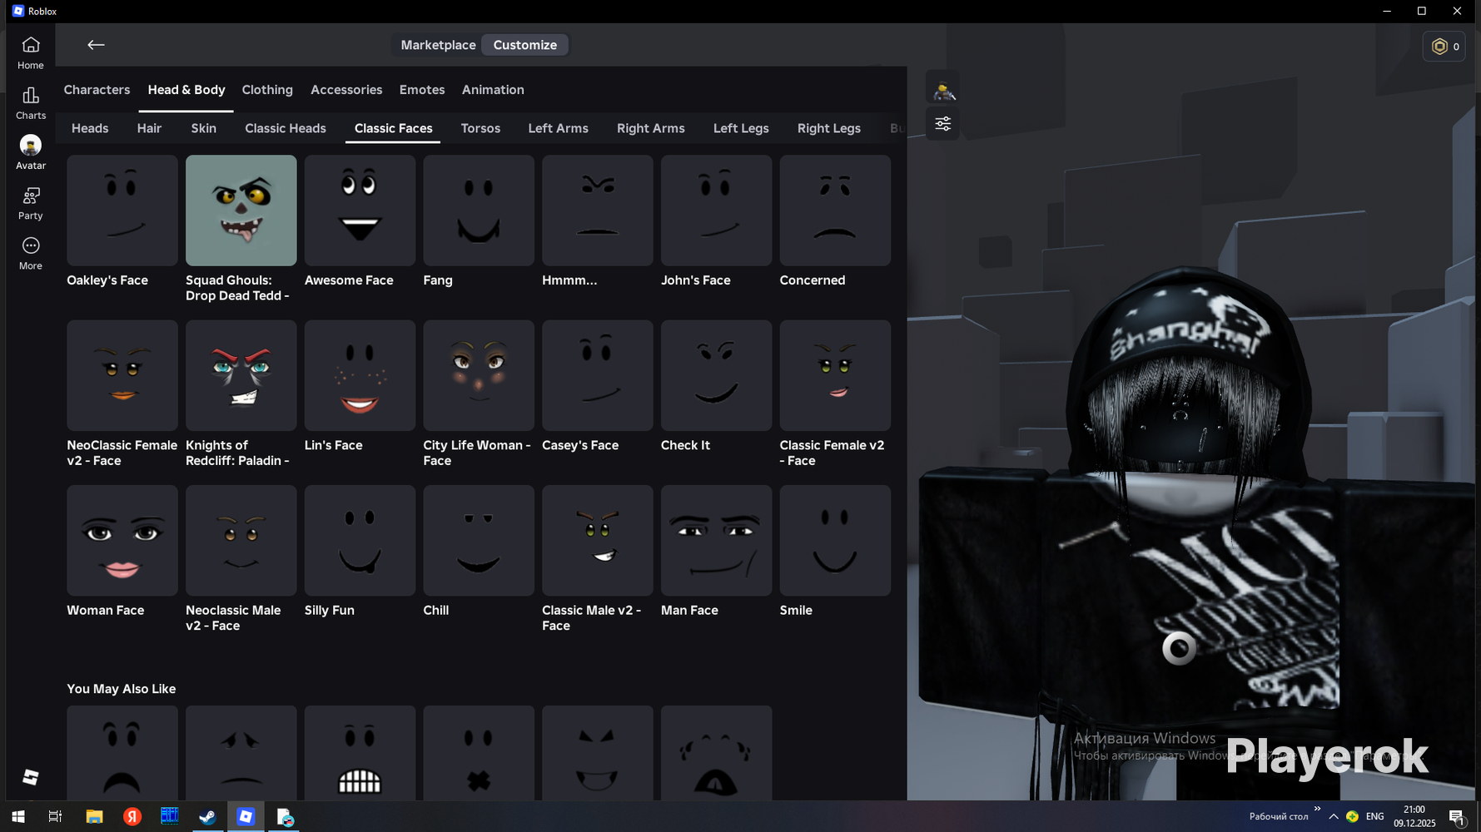
Task: Equip the Squad Ghouls Drop Dead Tedd face
Action: coord(241,210)
